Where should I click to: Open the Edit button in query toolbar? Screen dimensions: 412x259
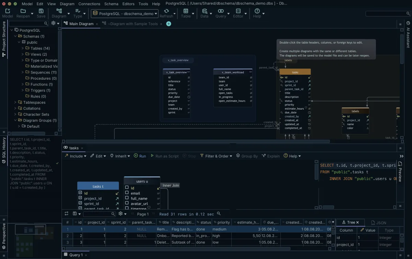click(x=98, y=156)
